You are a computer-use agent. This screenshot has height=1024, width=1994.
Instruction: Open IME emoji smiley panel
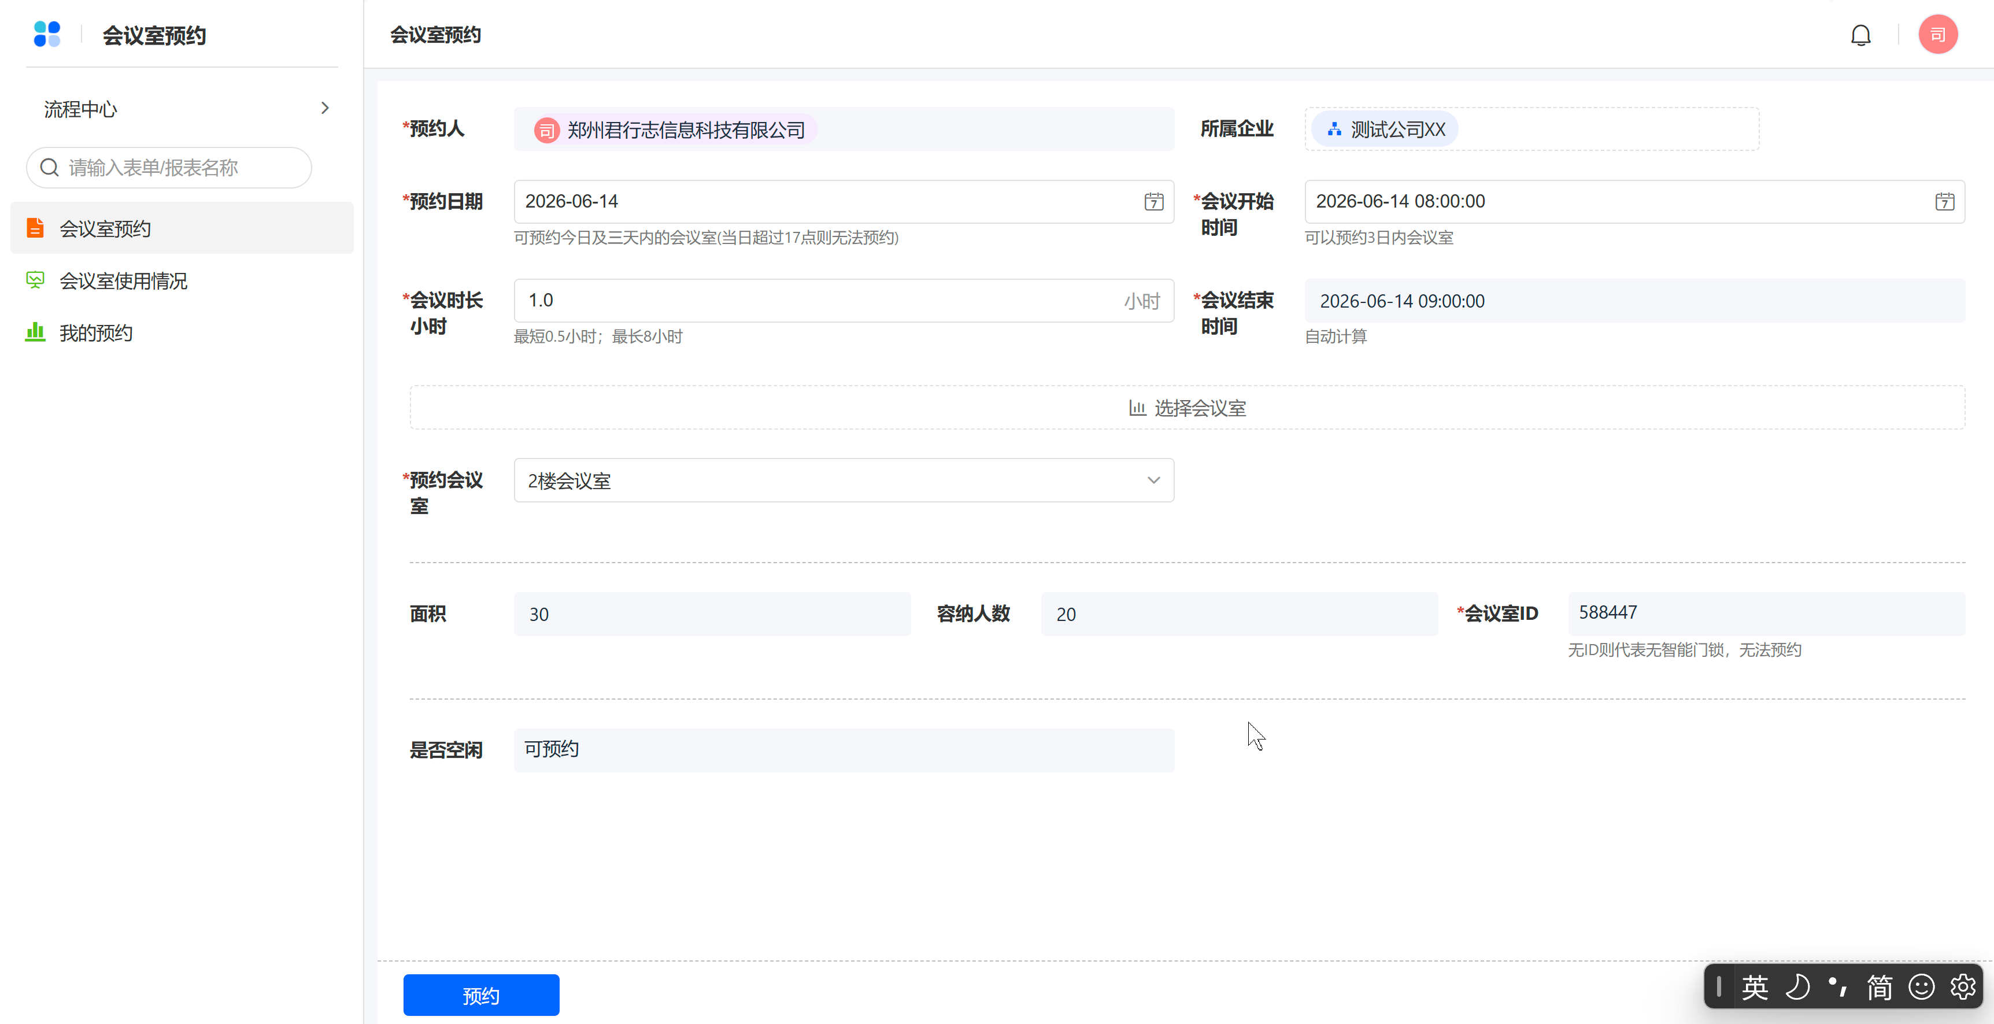(1921, 987)
